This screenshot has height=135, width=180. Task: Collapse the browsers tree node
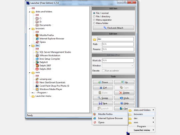coord(30,29)
